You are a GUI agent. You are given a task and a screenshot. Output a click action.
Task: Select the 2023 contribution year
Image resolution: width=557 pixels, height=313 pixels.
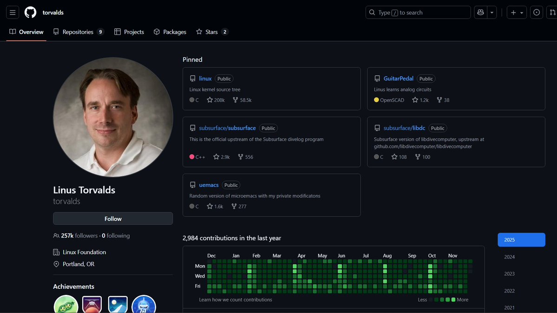coord(521,274)
